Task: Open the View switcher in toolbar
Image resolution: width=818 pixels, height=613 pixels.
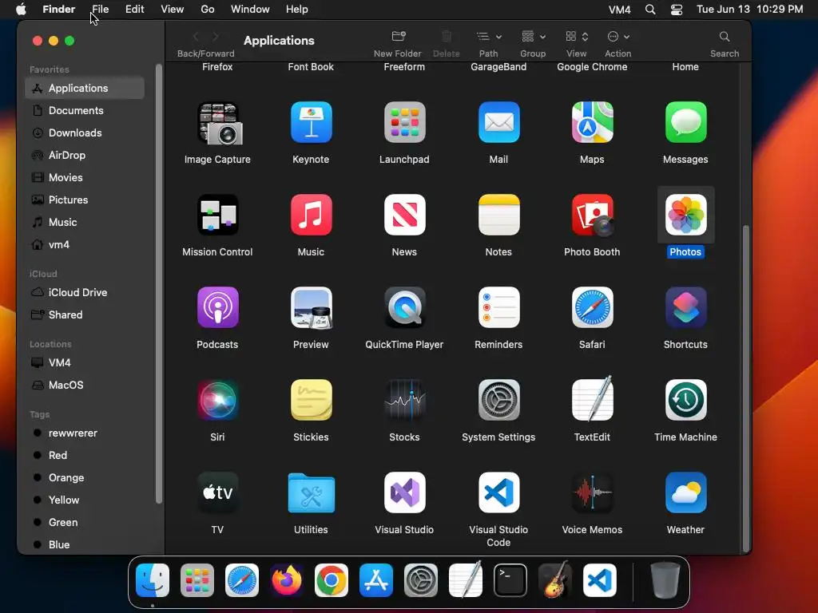Action: 577,37
